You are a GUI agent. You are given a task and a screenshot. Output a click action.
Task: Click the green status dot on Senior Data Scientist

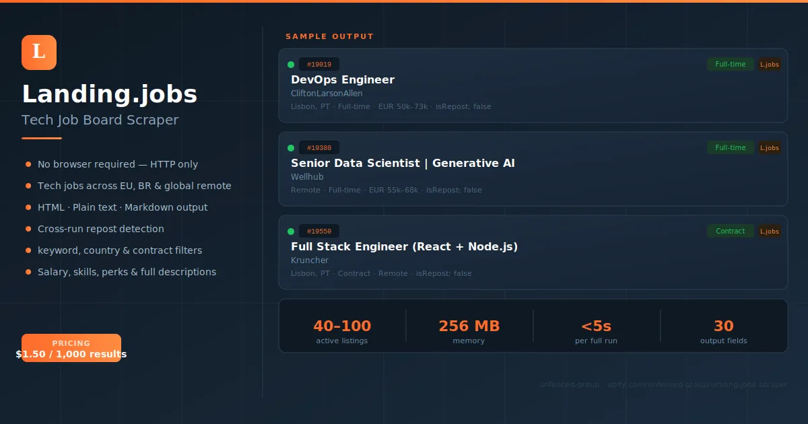point(290,147)
